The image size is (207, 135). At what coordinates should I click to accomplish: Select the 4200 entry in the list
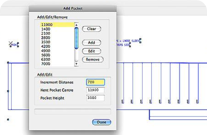pos(57,46)
